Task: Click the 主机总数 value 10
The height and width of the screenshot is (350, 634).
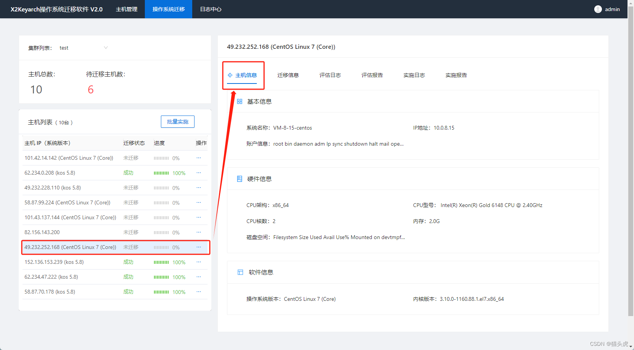Action: (x=36, y=90)
